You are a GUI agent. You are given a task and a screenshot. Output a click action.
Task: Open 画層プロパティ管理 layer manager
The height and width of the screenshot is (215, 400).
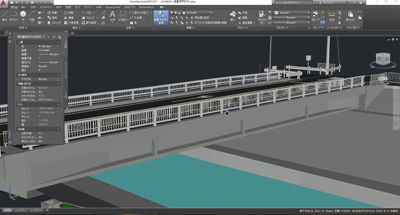pyautogui.click(x=161, y=17)
